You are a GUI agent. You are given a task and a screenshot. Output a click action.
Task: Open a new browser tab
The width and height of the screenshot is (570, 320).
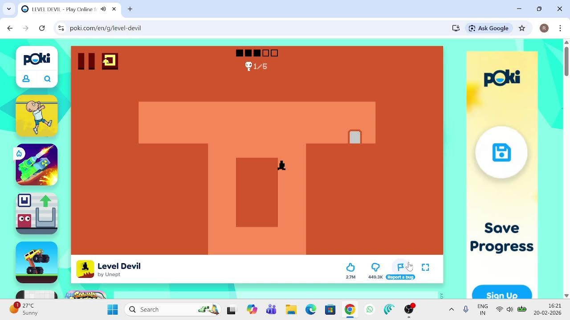(x=130, y=9)
